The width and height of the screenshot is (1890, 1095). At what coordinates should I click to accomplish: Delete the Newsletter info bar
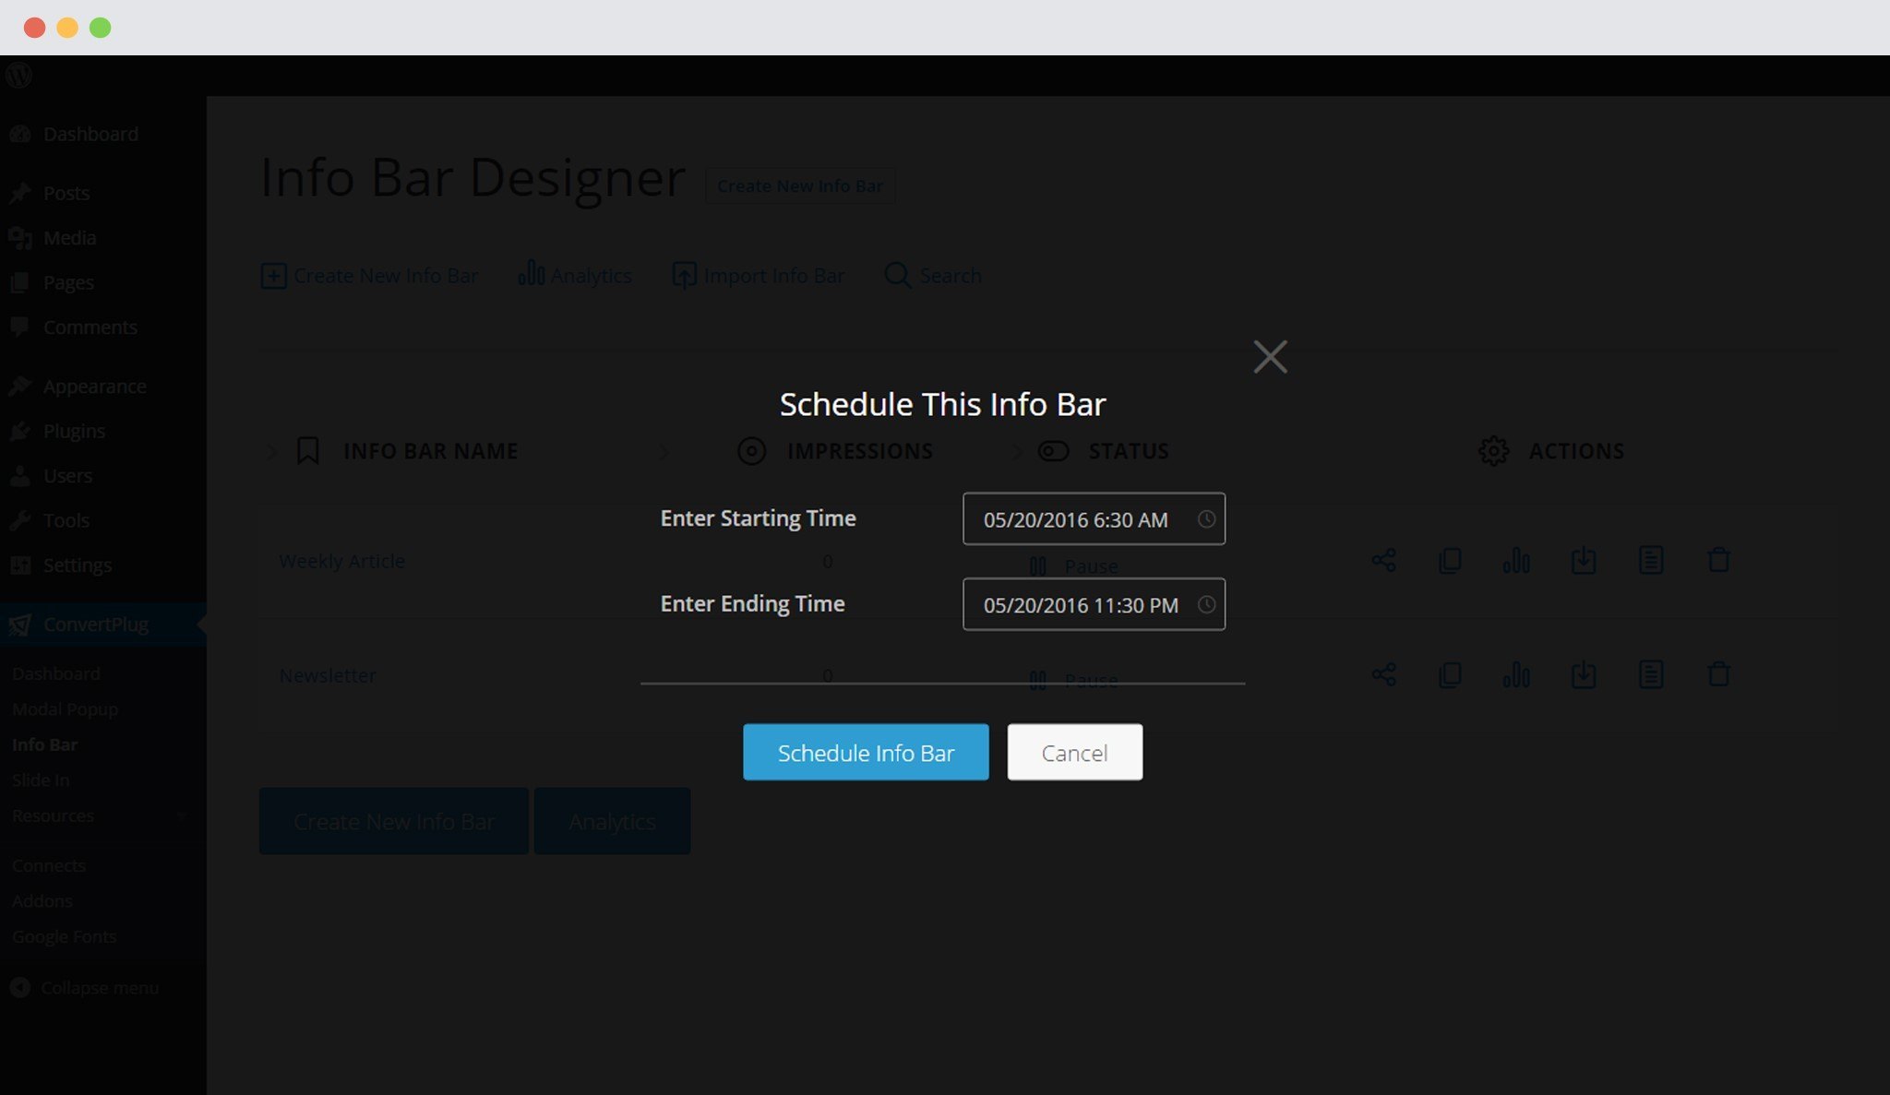pyautogui.click(x=1718, y=674)
